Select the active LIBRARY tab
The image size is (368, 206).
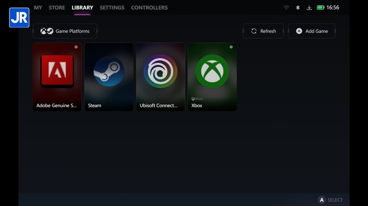pyautogui.click(x=82, y=8)
